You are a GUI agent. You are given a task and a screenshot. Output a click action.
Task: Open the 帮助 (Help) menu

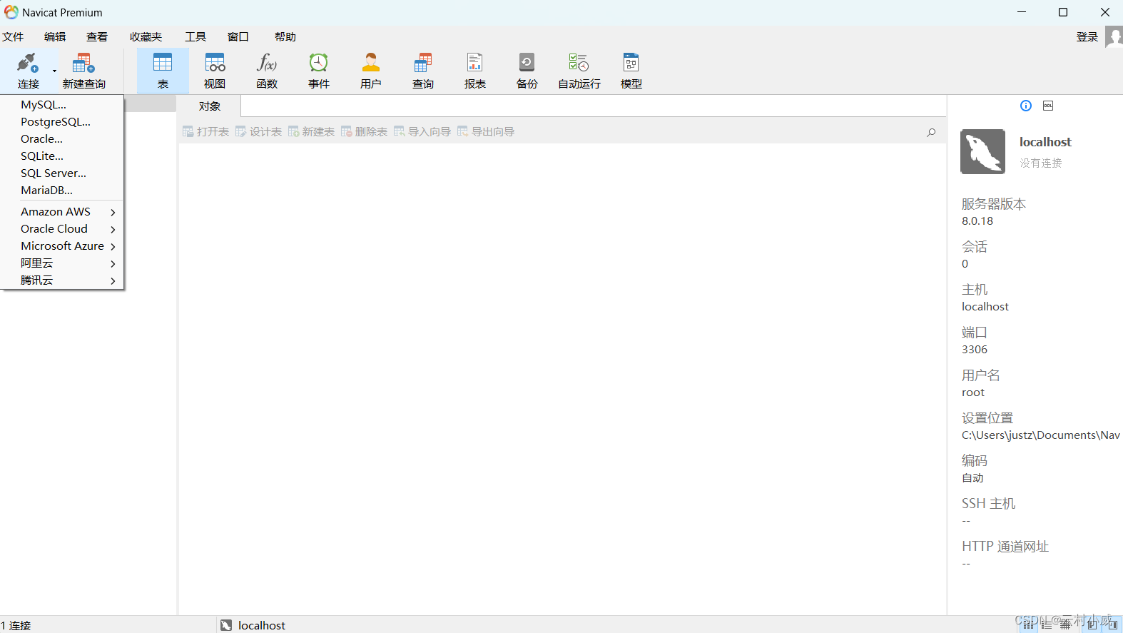click(x=285, y=36)
